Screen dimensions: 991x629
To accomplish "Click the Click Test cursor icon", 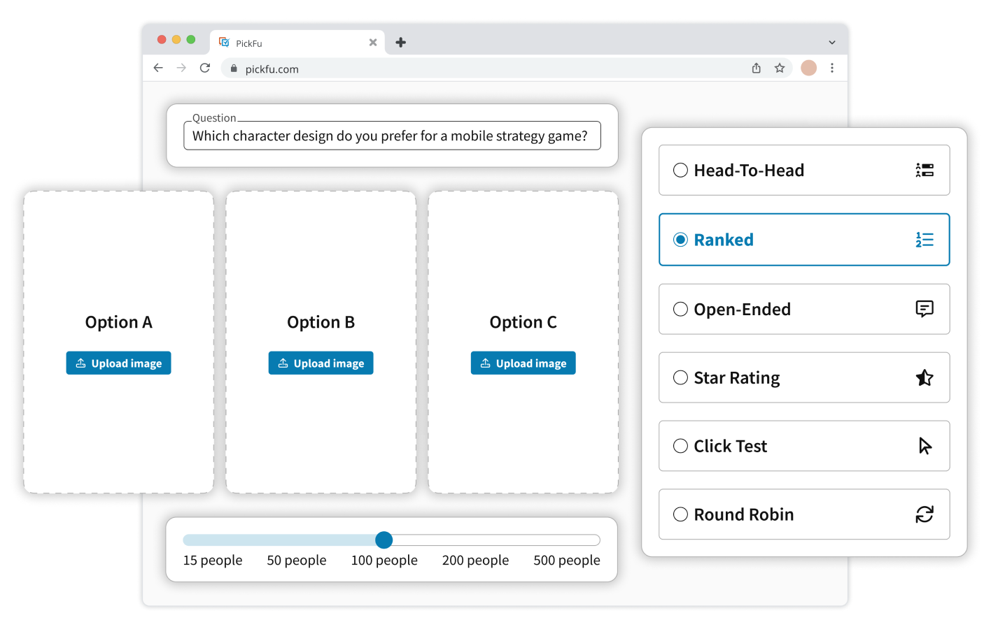I will point(925,446).
